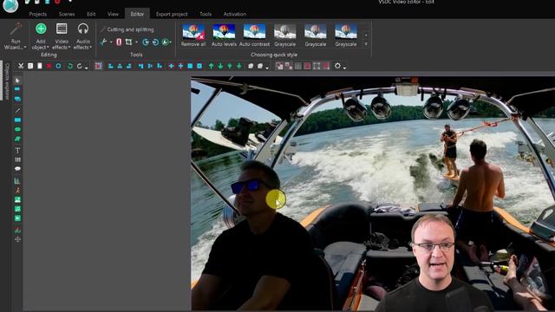Expand the Add object dropdown arrow

48,48
